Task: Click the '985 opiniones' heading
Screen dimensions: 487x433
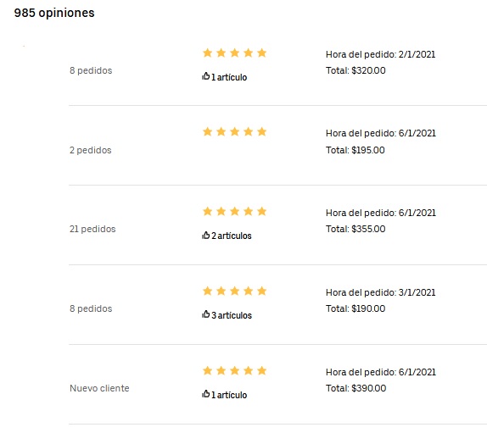Action: pyautogui.click(x=54, y=13)
